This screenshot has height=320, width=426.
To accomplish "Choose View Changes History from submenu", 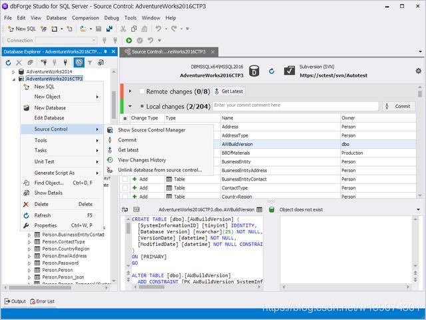I will (158, 160).
